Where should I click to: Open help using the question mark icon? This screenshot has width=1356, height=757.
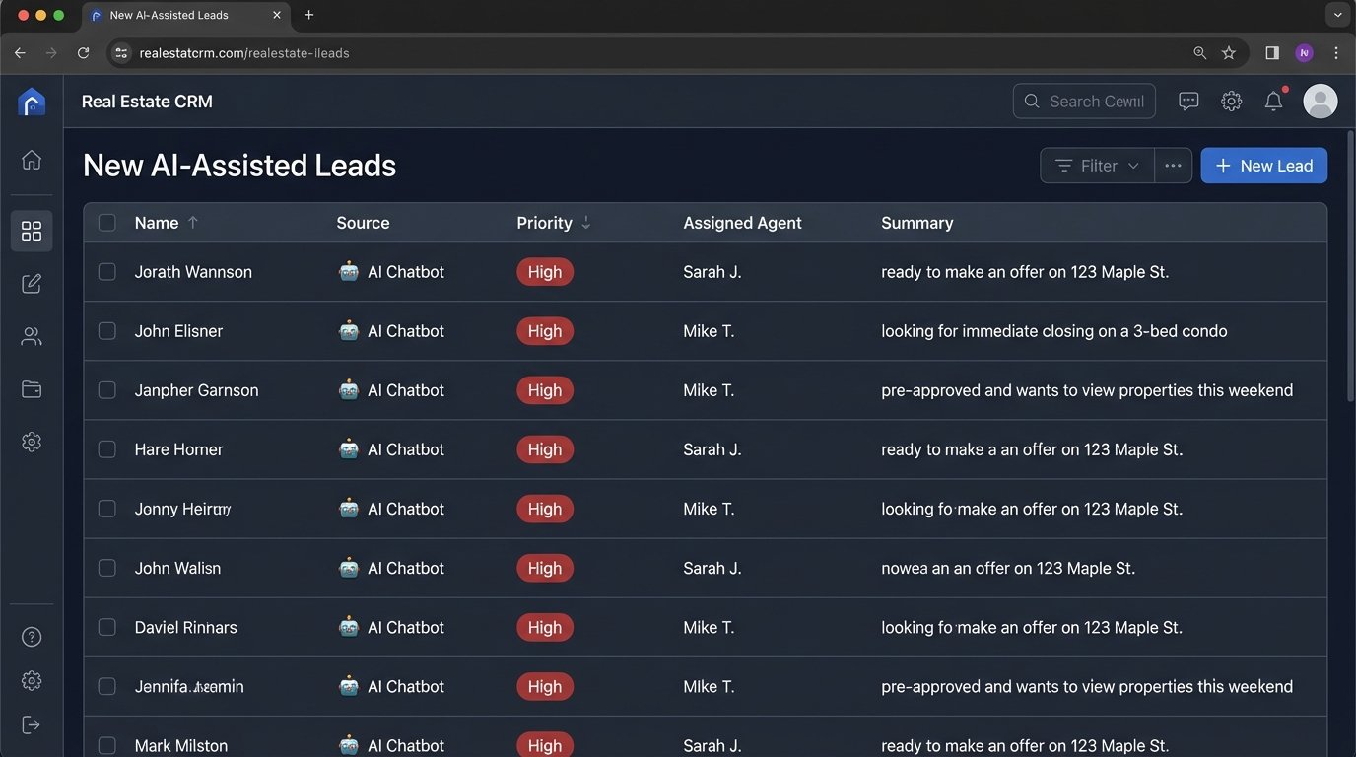tap(32, 636)
